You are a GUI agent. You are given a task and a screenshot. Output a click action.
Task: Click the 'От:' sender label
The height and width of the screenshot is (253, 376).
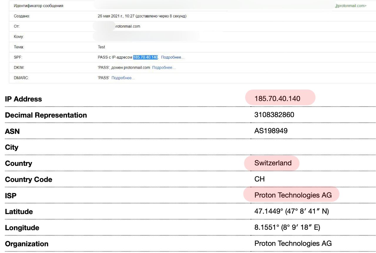(17, 26)
